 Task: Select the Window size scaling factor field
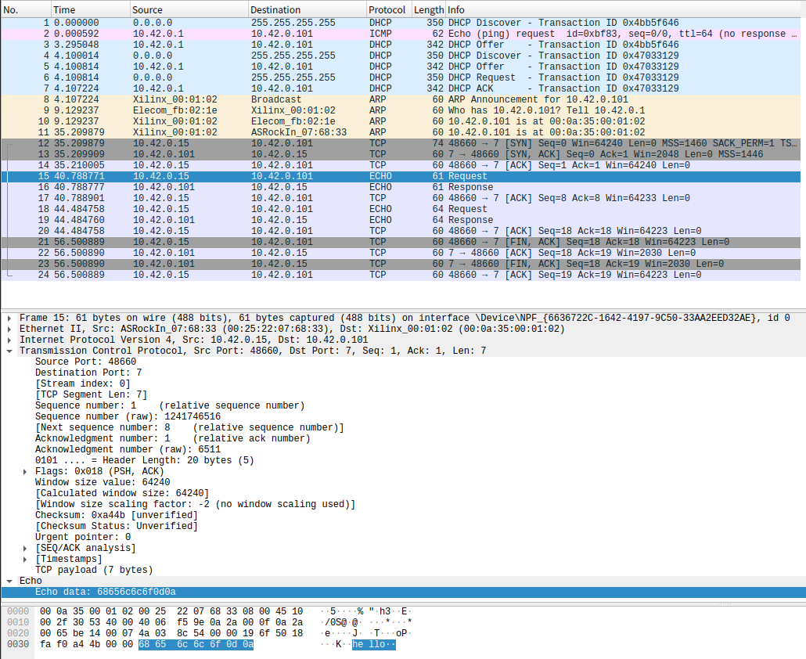point(195,504)
